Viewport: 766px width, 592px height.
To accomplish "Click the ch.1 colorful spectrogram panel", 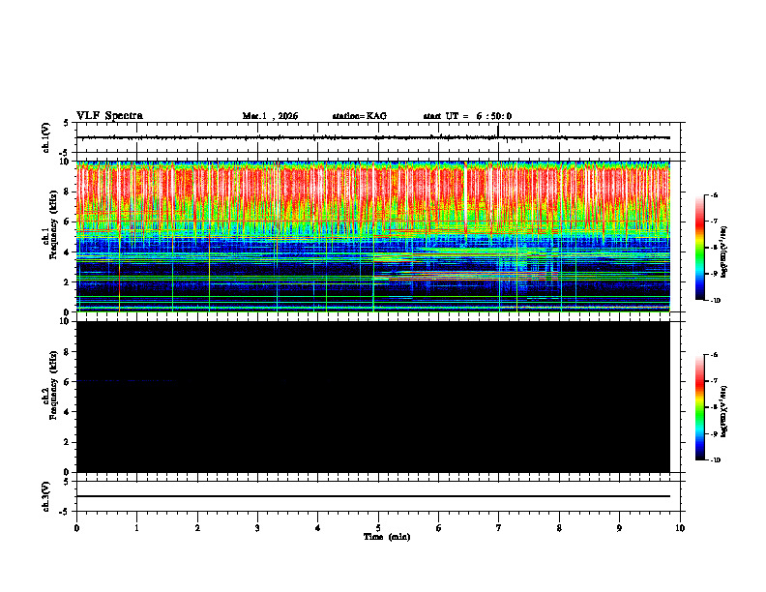I will pos(373,236).
